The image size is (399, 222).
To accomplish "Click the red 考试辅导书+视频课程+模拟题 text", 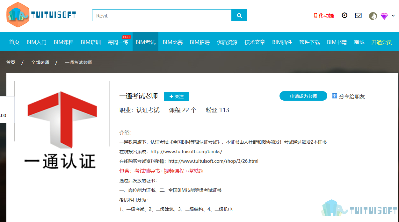I will [169, 171].
